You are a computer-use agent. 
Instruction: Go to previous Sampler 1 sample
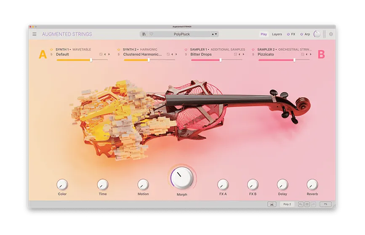click(239, 54)
